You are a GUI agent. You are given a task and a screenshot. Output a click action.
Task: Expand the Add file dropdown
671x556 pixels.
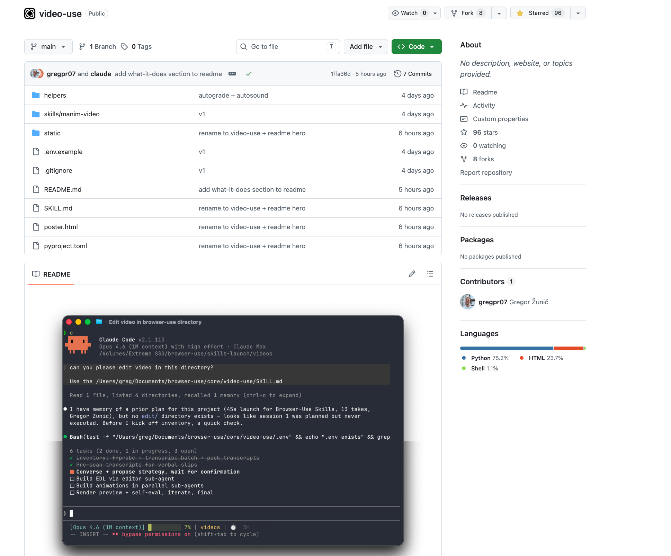(x=366, y=47)
